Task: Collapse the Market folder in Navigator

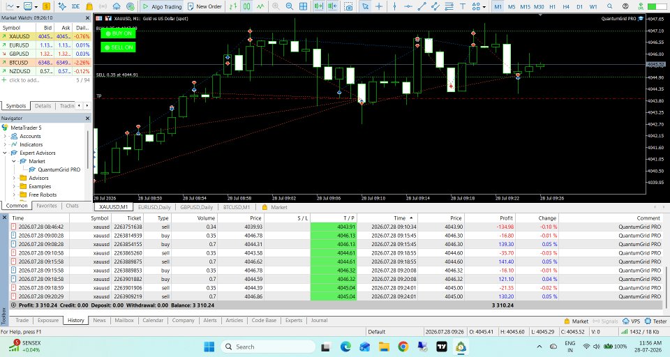Action: click(14, 161)
